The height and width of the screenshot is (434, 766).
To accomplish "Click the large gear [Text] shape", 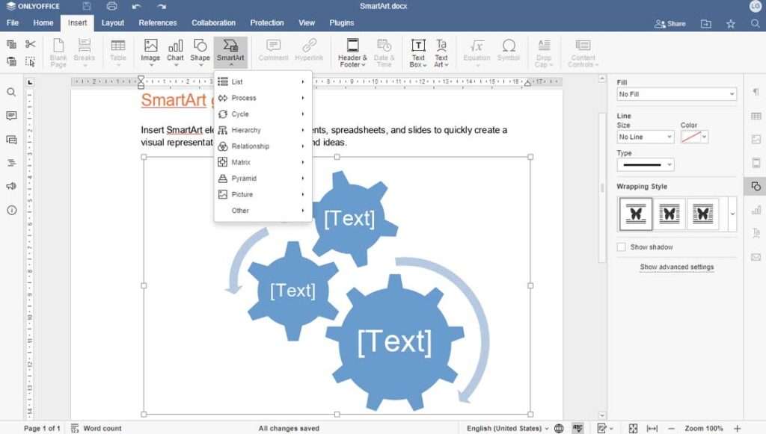I will pos(395,341).
